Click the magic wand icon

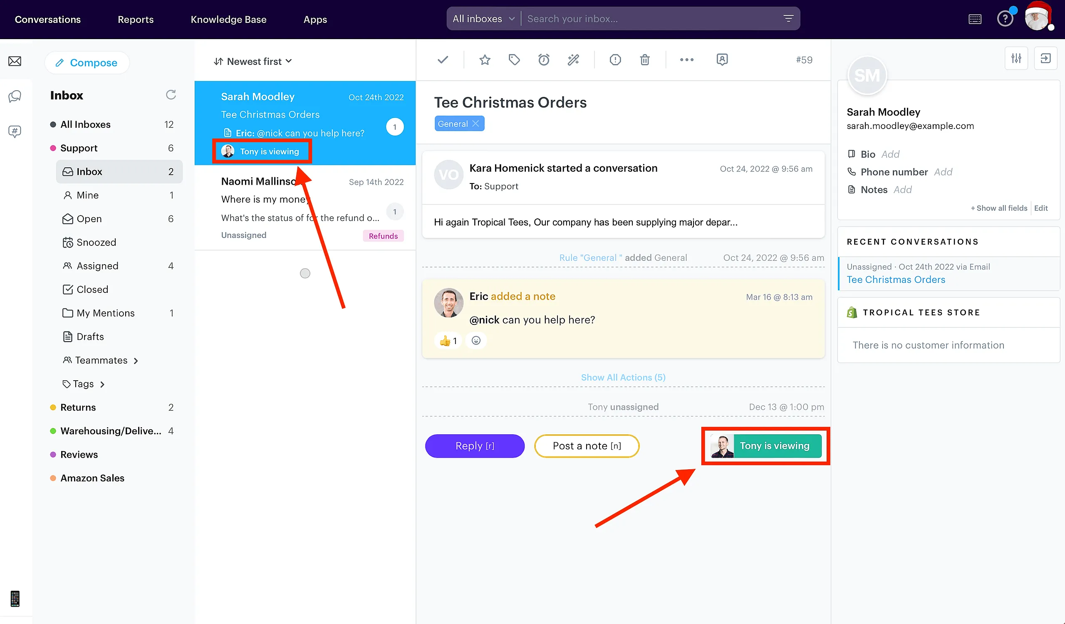tap(573, 59)
